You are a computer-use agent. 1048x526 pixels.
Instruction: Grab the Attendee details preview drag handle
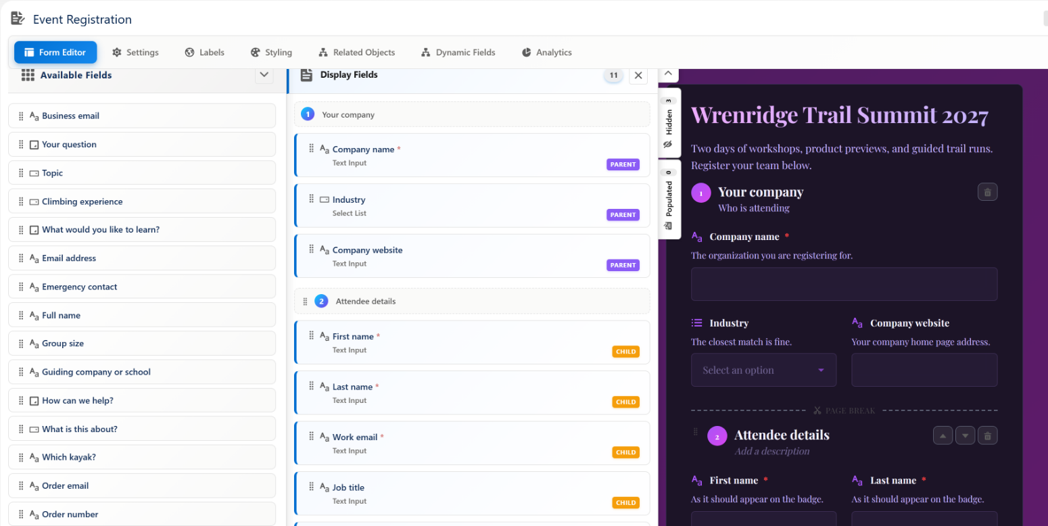click(695, 432)
